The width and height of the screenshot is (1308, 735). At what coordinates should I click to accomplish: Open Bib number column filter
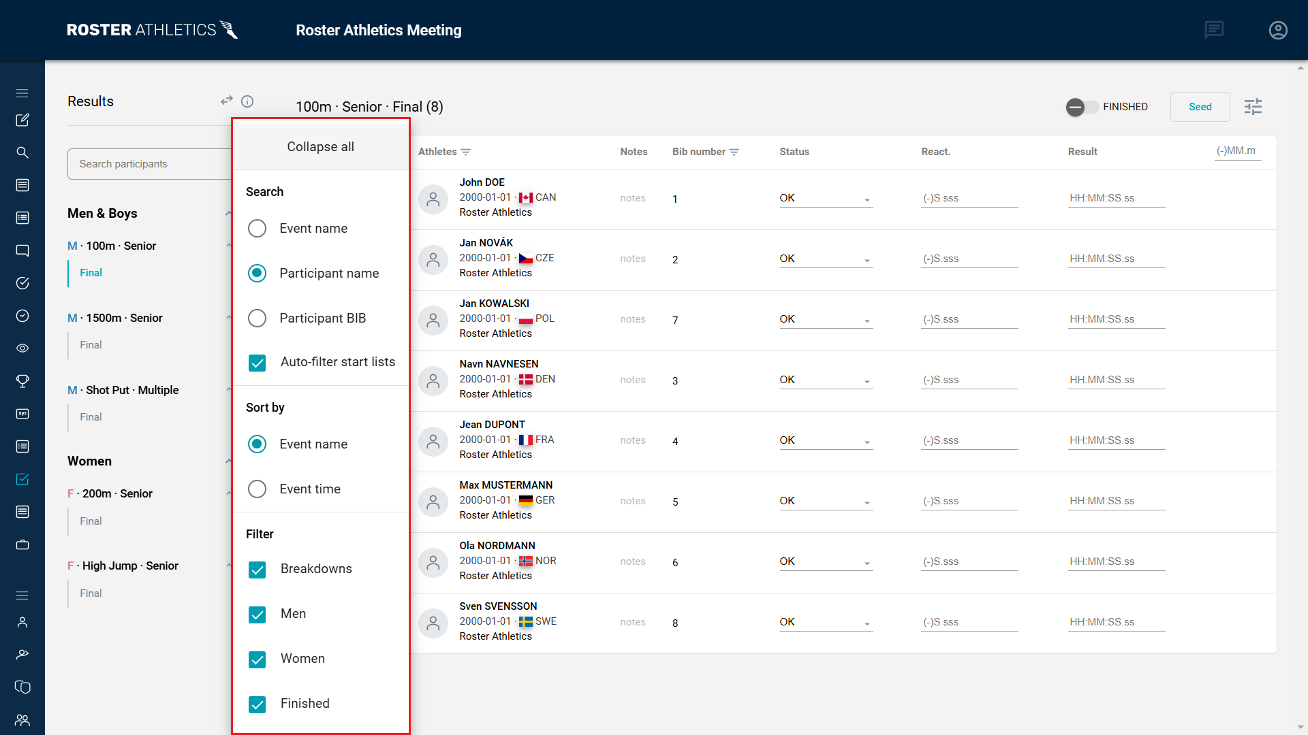tap(734, 152)
